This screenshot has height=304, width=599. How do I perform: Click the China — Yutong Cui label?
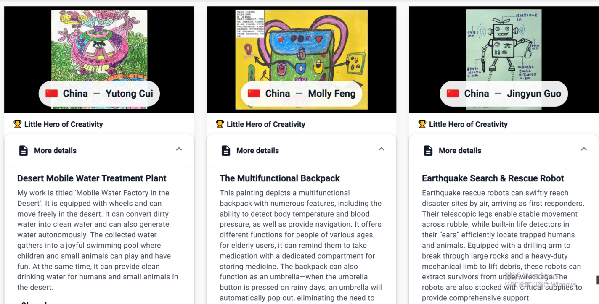click(99, 94)
